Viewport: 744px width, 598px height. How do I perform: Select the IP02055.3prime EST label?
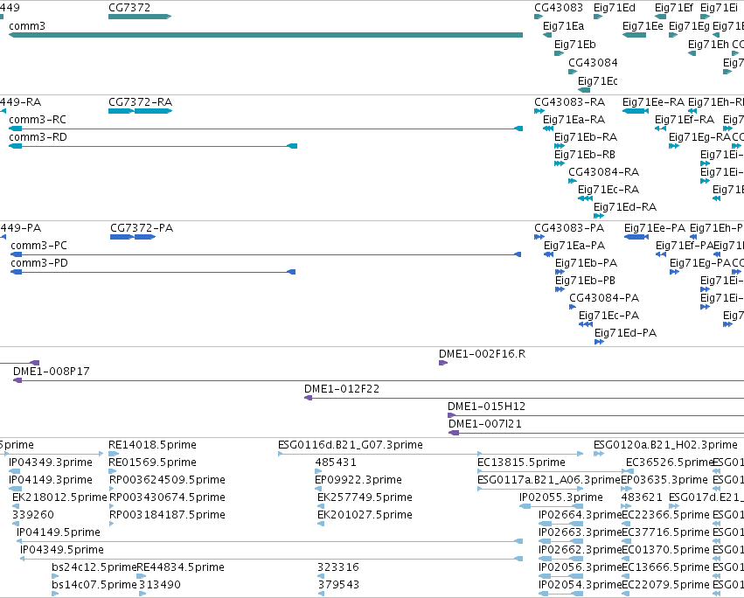[561, 497]
